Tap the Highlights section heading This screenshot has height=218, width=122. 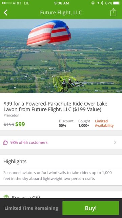pyautogui.click(x=15, y=161)
